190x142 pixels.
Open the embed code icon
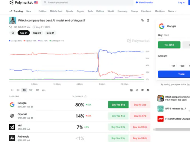tap(137, 90)
